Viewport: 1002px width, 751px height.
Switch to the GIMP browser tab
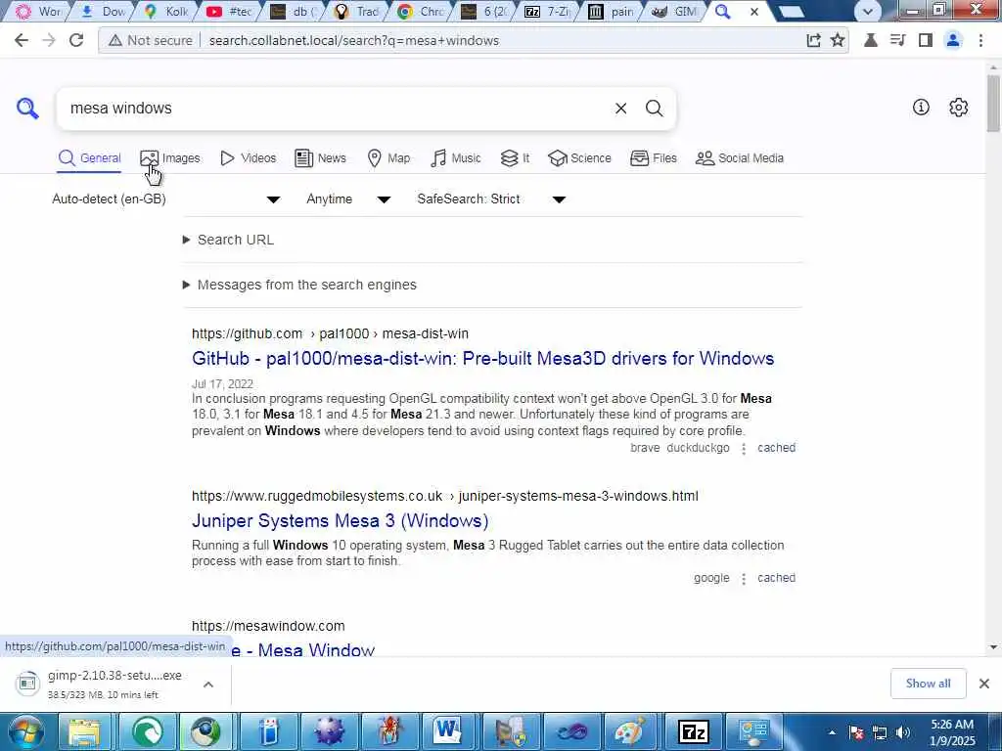click(675, 11)
